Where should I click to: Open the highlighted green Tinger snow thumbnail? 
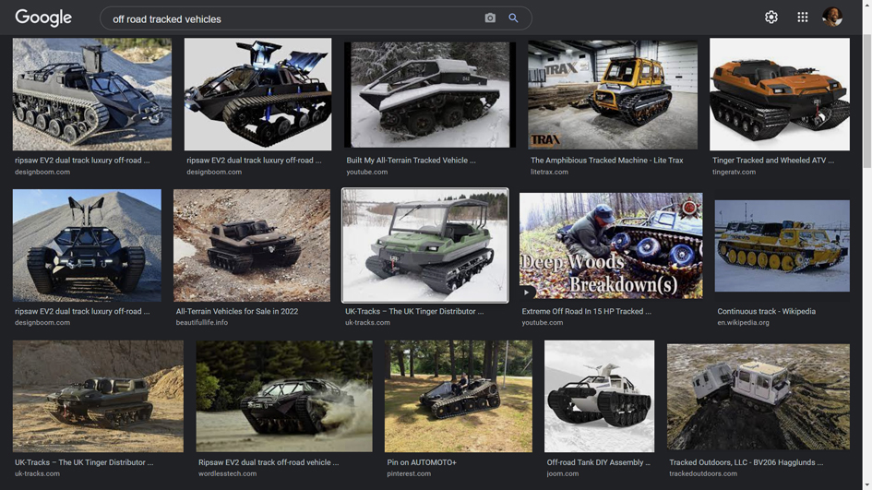click(424, 245)
